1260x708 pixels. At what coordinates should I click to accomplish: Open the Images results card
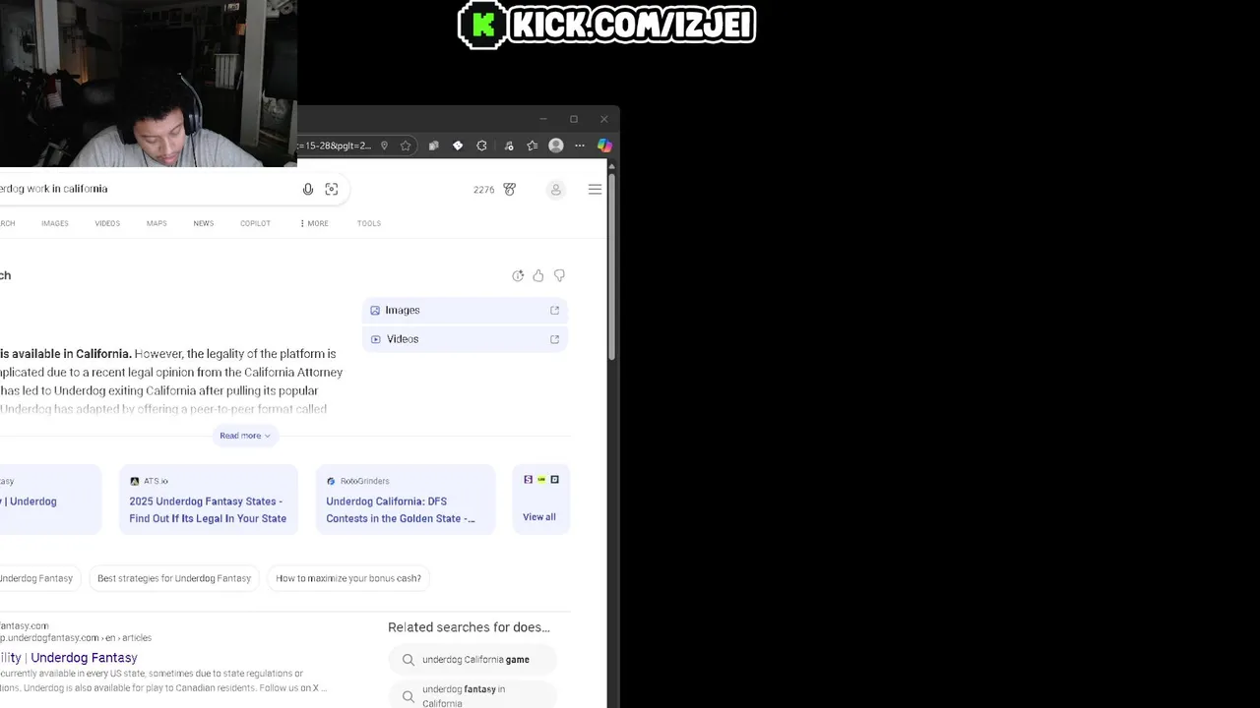(x=465, y=310)
